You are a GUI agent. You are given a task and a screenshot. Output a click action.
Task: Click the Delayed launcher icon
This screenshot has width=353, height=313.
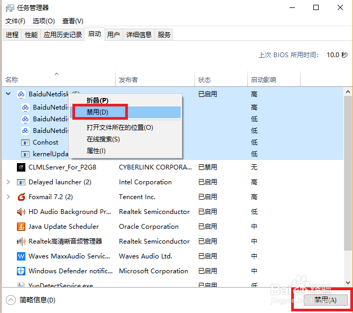(21, 182)
